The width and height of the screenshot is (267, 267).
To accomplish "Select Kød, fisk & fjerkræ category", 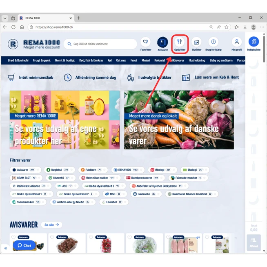I will (91, 60).
